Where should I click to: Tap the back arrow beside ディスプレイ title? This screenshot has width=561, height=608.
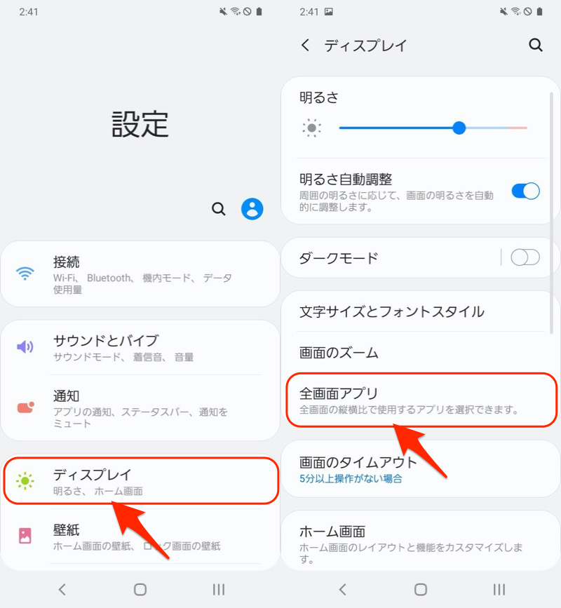(x=305, y=46)
